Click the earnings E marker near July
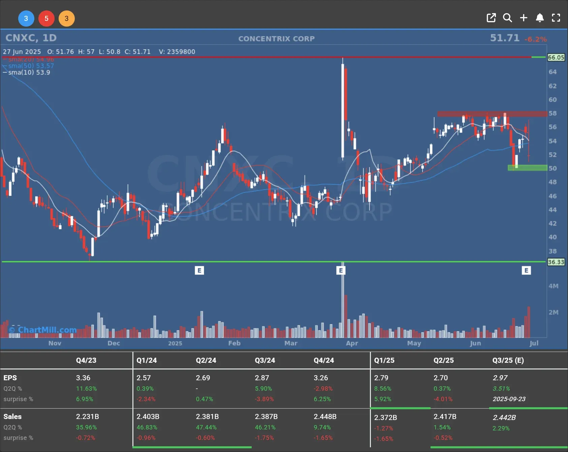The image size is (568, 452). [x=526, y=270]
